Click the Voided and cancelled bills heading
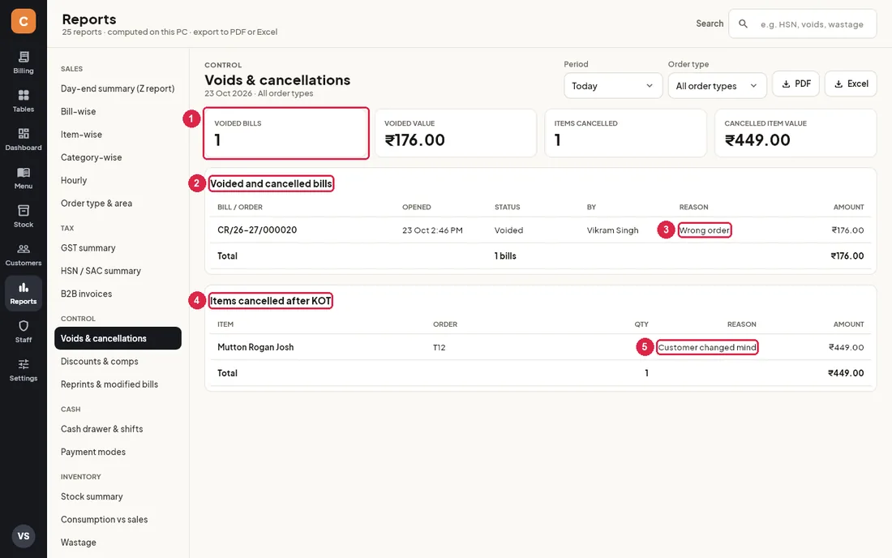This screenshot has height=558, width=892. [x=271, y=184]
